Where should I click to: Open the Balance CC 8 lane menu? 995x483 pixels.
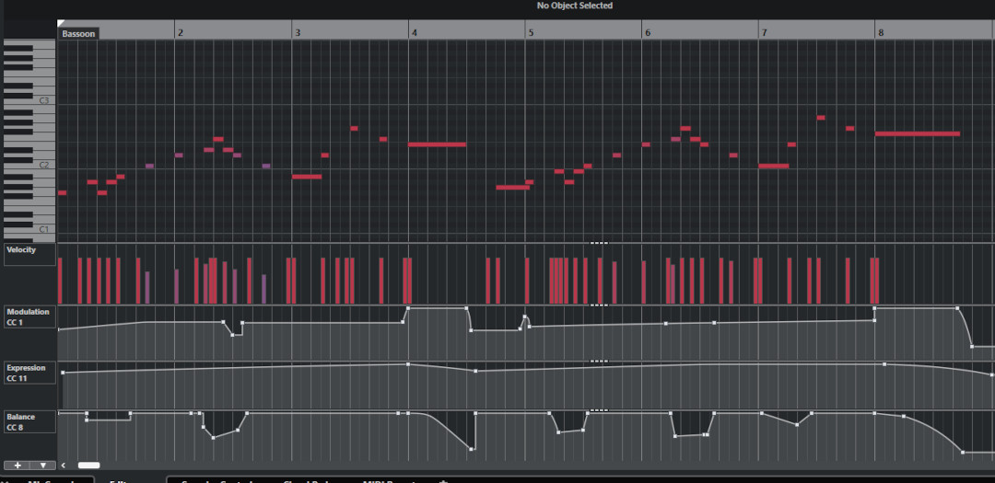click(x=29, y=422)
